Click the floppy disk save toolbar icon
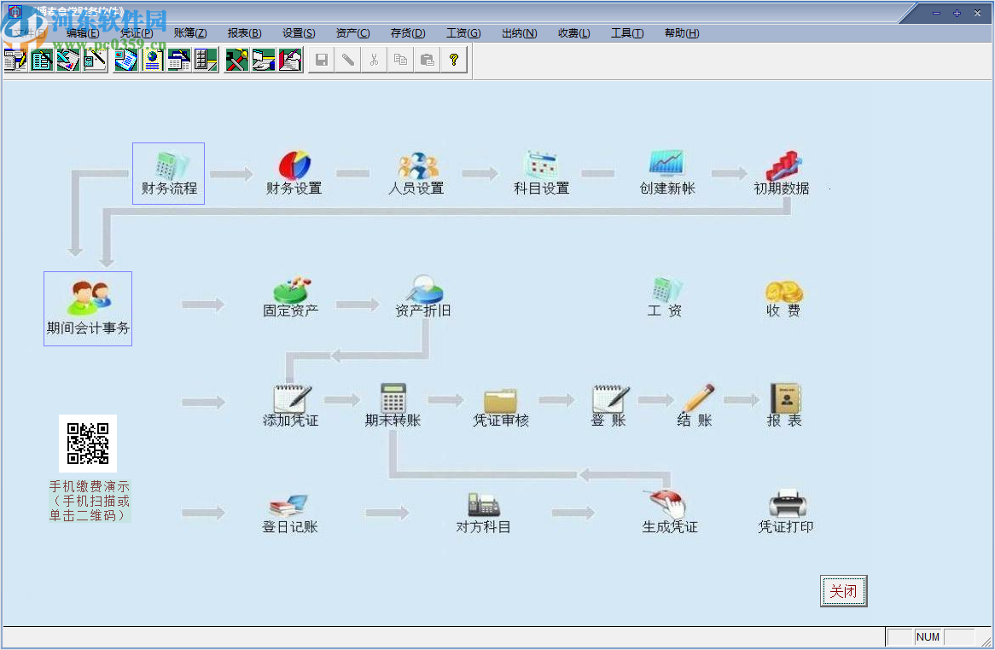 click(x=322, y=60)
